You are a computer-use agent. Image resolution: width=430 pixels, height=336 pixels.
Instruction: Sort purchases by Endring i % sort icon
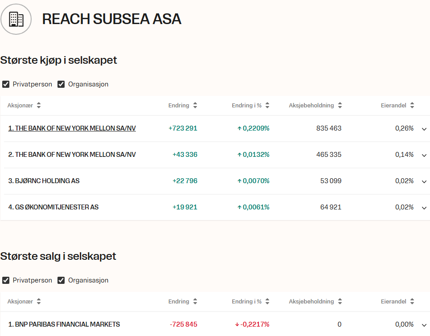pyautogui.click(x=267, y=106)
